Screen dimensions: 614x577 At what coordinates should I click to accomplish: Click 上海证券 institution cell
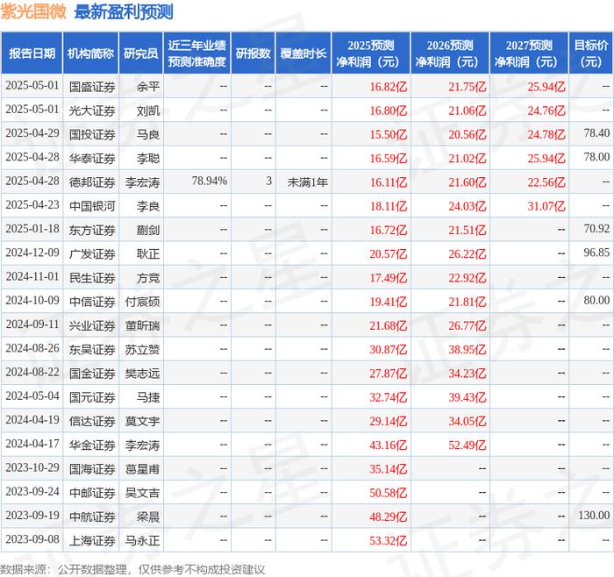click(x=92, y=540)
